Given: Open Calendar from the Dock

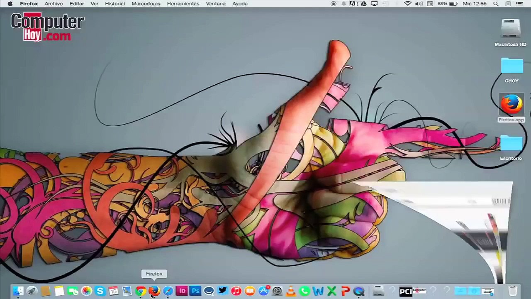Looking at the screenshot, I should point(113,291).
